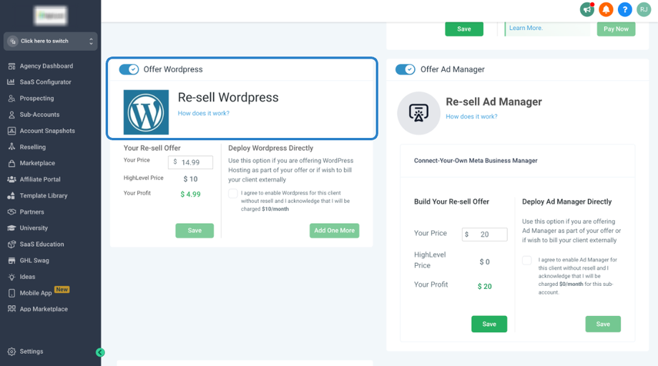Save the Ad Manager re-sell offer price
This screenshot has height=366, width=658.
(489, 324)
